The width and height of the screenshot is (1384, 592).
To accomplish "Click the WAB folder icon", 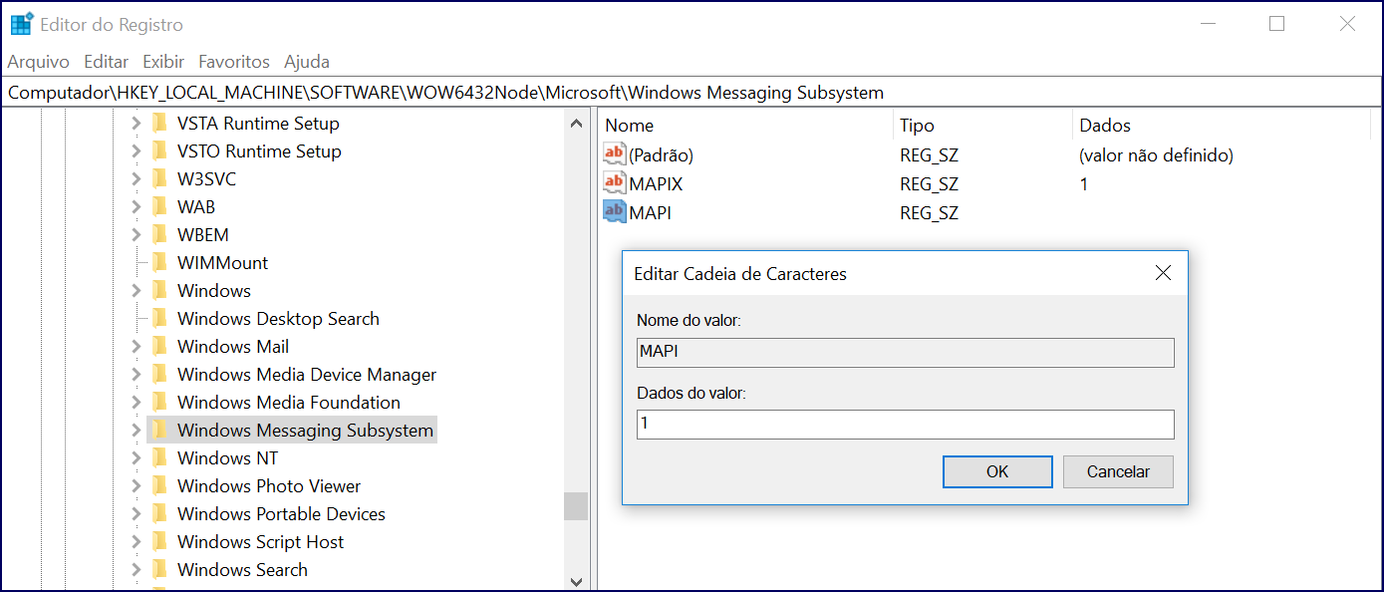I will (x=159, y=207).
